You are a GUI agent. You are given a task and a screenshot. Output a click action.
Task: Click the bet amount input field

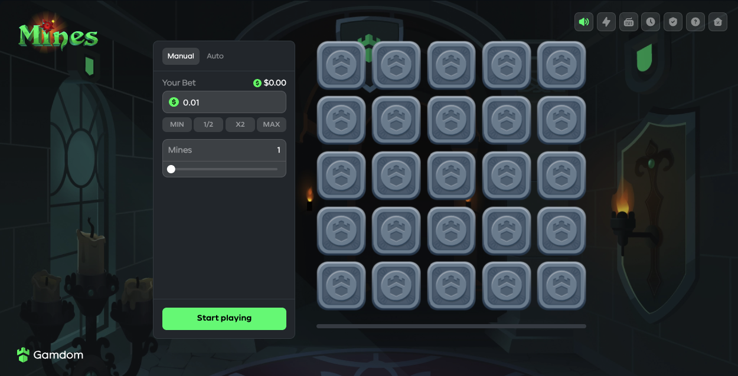click(x=224, y=102)
